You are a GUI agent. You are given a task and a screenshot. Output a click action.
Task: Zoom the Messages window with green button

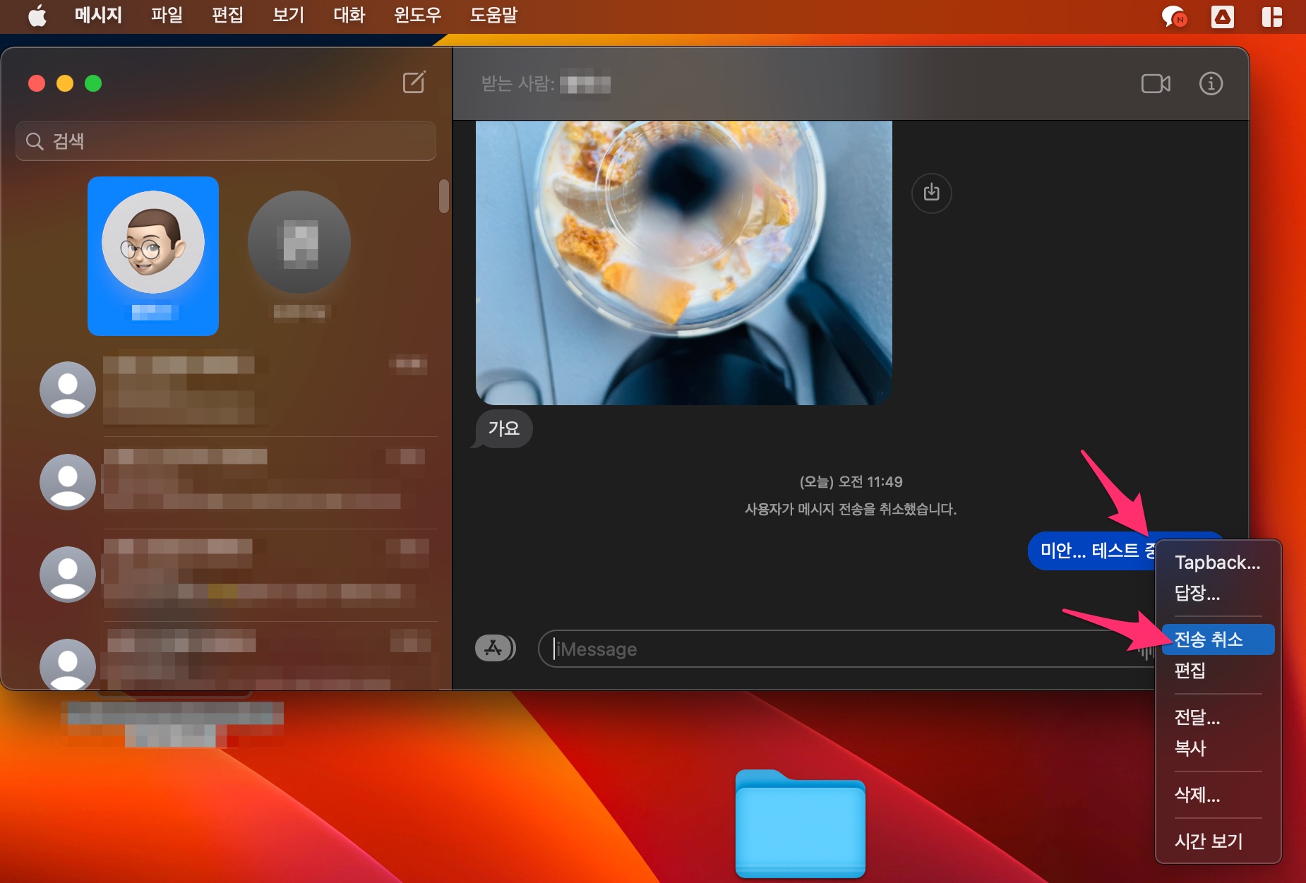click(x=93, y=83)
